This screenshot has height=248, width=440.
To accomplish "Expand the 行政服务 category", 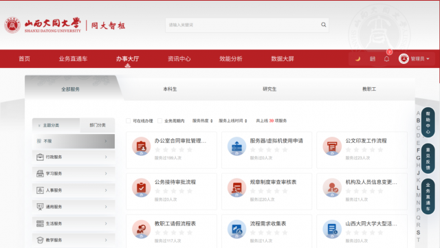I will pos(74,157).
